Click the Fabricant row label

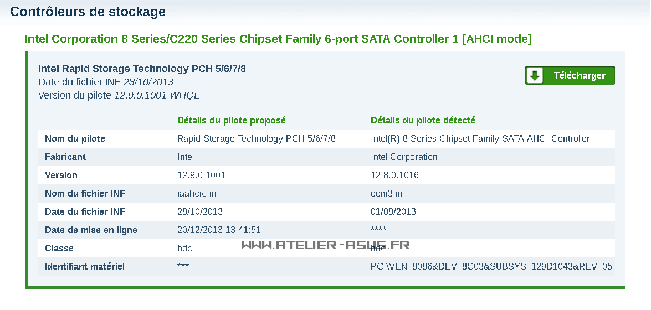65,157
